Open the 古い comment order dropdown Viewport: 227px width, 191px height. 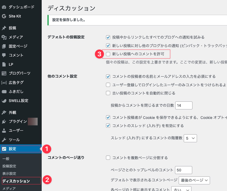pyautogui.click(x=181, y=189)
